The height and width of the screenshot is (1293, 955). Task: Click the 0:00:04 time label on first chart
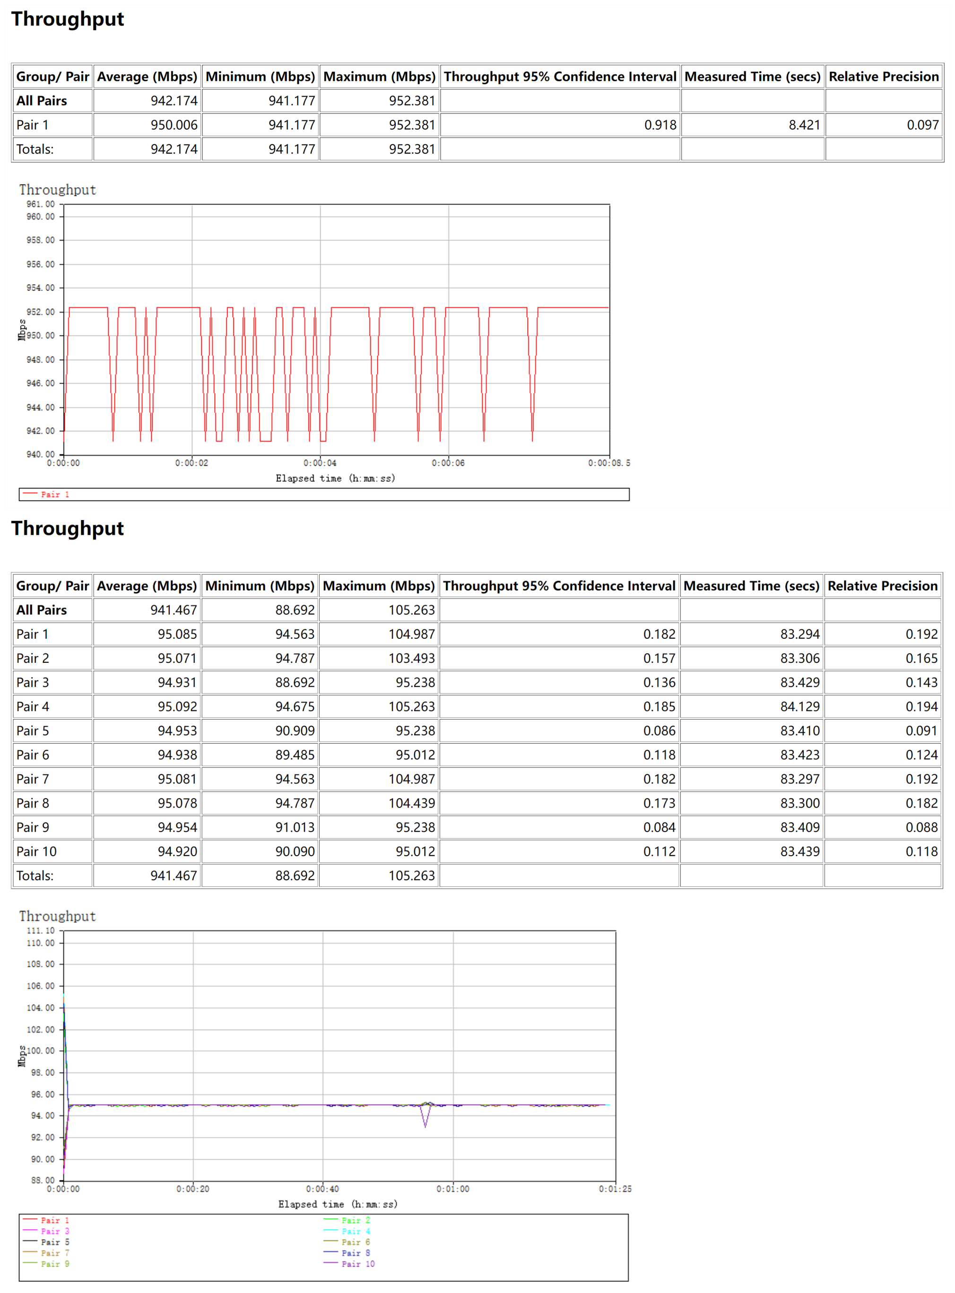[x=320, y=463]
